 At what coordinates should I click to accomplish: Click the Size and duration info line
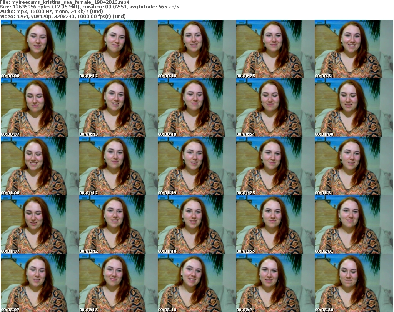90,7
